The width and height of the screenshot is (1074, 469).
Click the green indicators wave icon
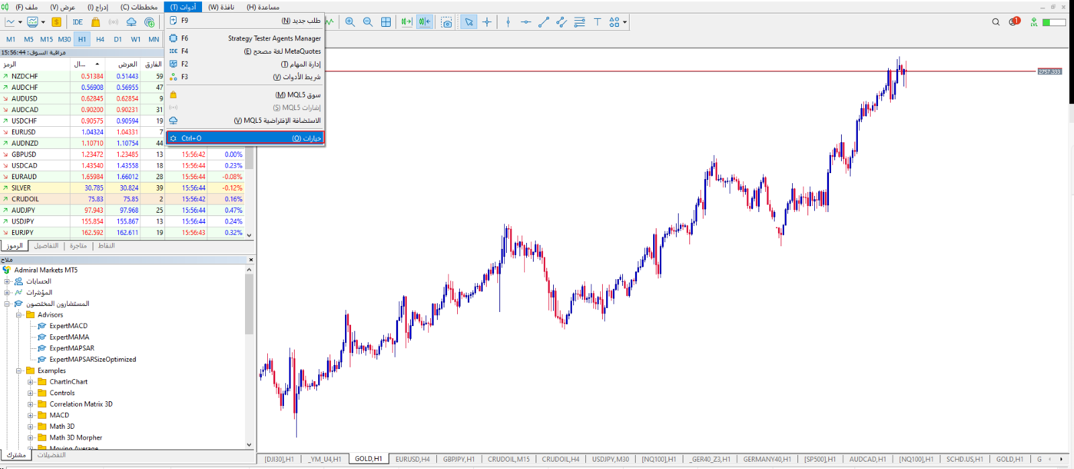330,22
